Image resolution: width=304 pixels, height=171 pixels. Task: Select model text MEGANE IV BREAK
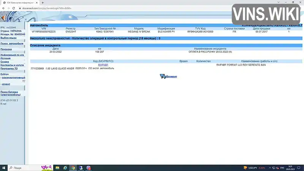coord(139,32)
